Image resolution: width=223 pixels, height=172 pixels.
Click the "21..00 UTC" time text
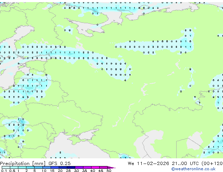tap(185, 164)
